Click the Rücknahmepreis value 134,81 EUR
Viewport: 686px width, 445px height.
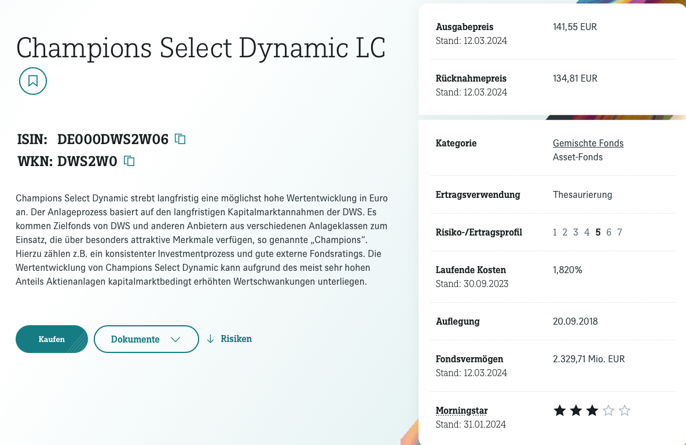coord(575,78)
